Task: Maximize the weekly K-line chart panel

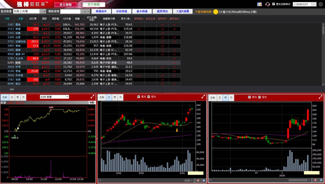Action: [x=320, y=97]
